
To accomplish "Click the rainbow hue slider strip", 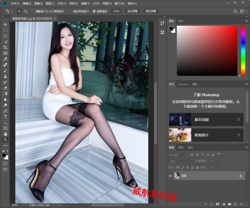I will 243,50.
